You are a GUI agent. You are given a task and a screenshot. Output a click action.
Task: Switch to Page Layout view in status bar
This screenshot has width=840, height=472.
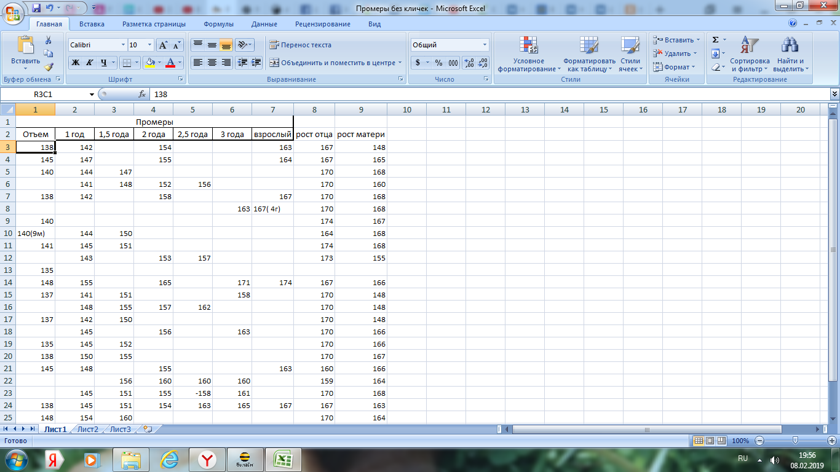pos(710,441)
